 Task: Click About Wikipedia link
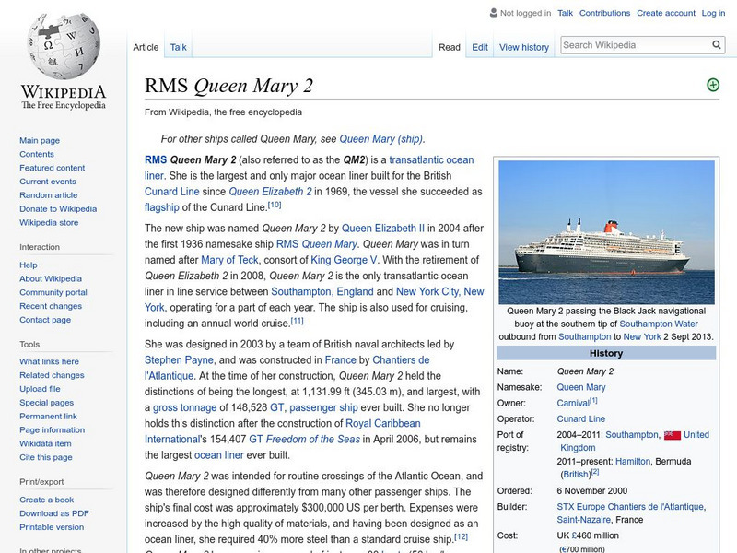pyautogui.click(x=51, y=278)
